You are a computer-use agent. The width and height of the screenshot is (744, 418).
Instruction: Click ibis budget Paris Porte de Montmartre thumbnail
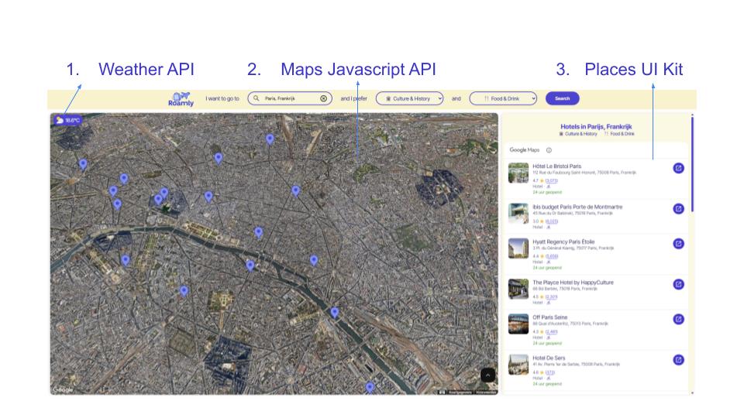pyautogui.click(x=518, y=214)
